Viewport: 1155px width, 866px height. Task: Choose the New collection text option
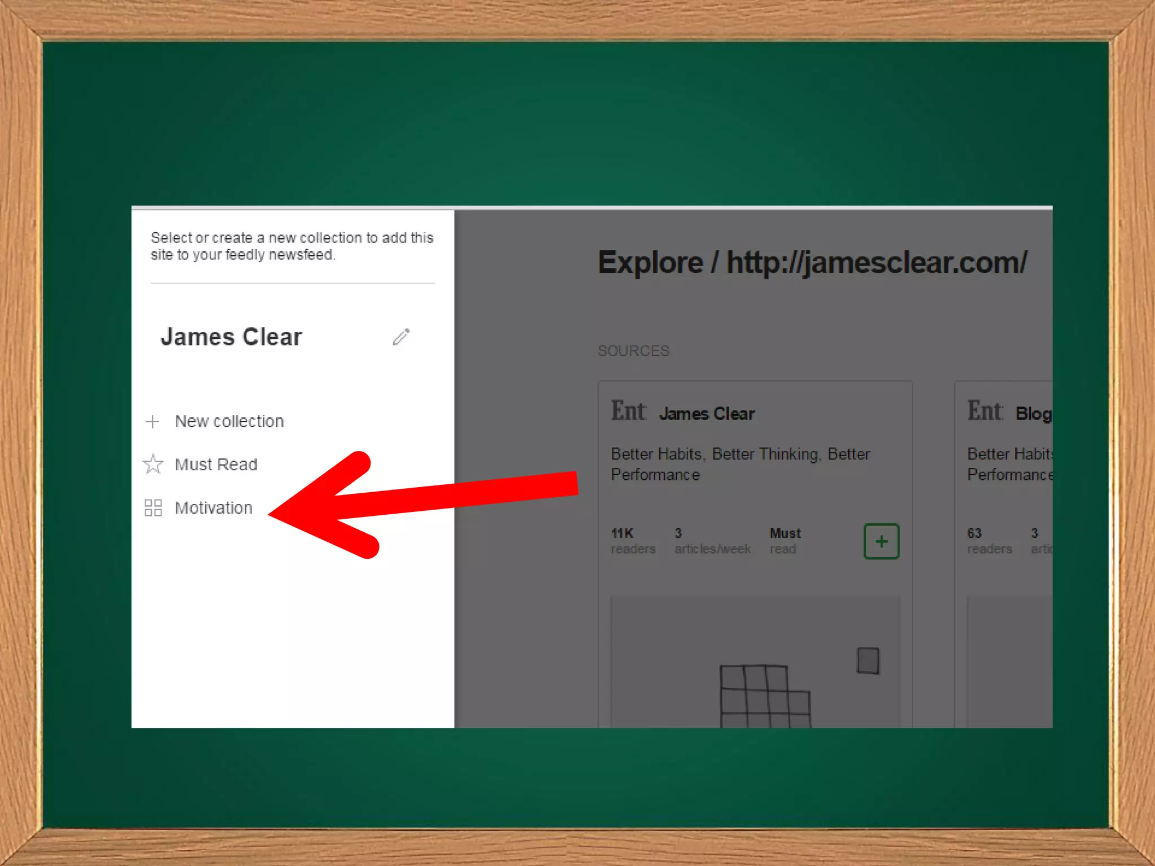(x=229, y=421)
